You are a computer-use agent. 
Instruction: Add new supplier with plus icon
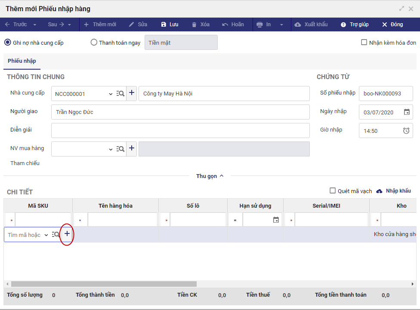132,93
